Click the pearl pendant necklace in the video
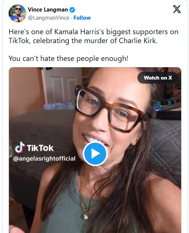The width and height of the screenshot is (189, 233). click(86, 217)
